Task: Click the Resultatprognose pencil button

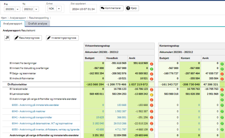Action: coord(28,38)
